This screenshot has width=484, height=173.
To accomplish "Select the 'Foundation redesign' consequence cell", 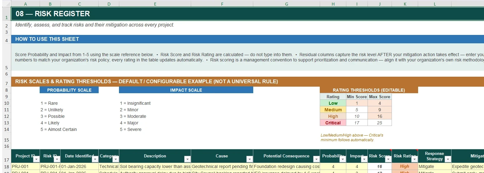I will click(287, 166).
